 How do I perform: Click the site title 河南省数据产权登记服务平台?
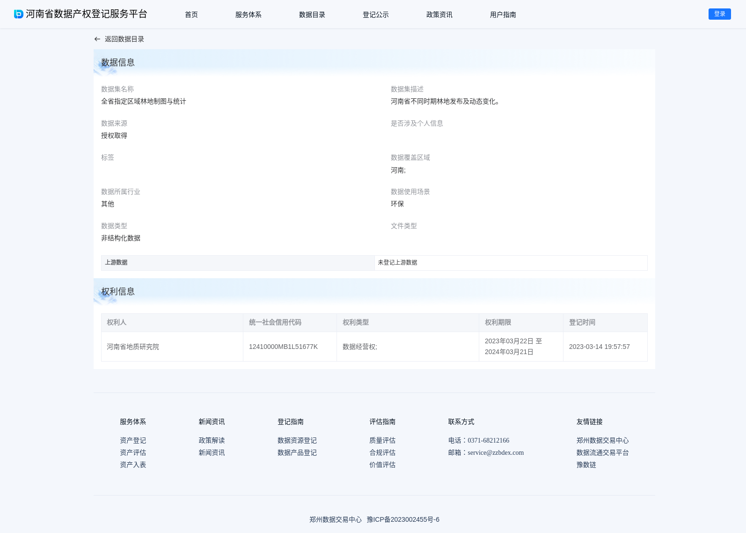(x=87, y=14)
